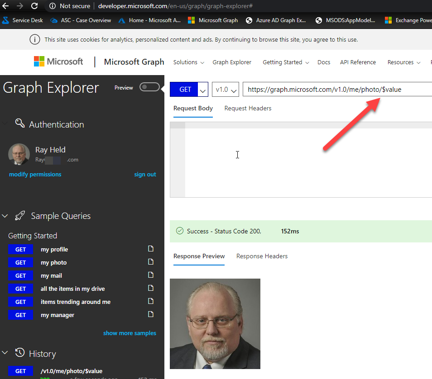Open docs icon for all the items in my drive
The width and height of the screenshot is (432, 379).
151,288
